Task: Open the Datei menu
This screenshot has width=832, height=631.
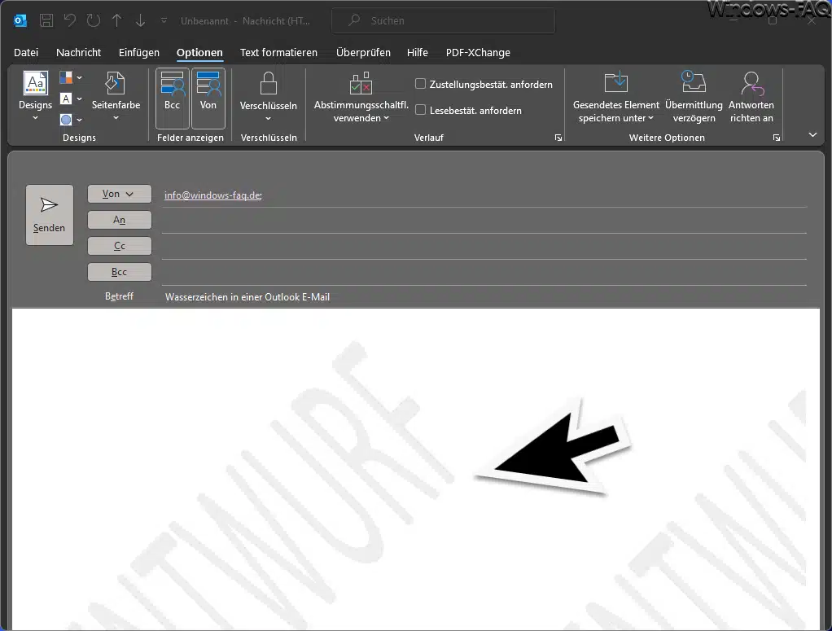Action: pyautogui.click(x=26, y=53)
